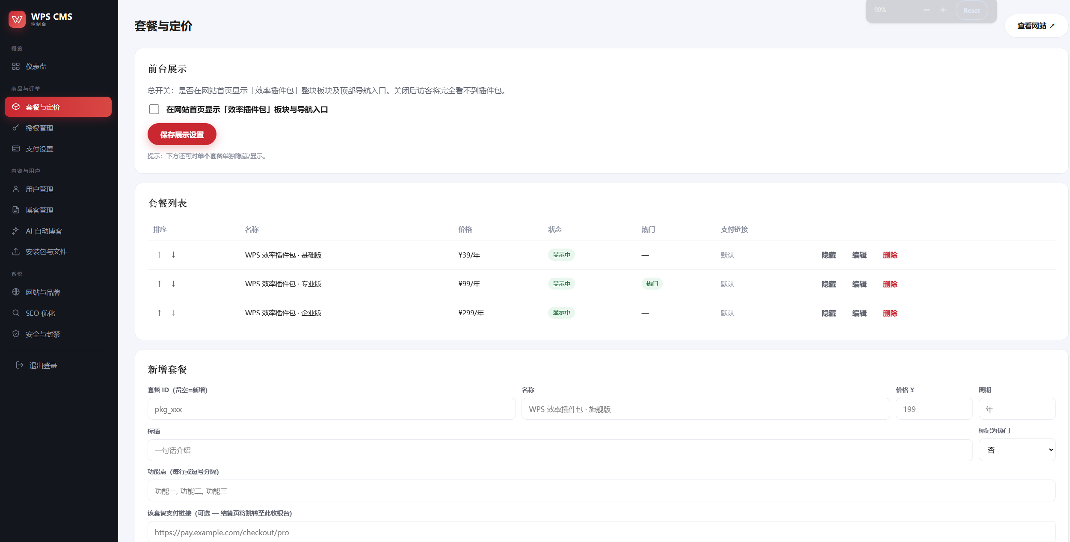Click the up arrow in the 基础版 row
The width and height of the screenshot is (1070, 542).
coord(159,255)
